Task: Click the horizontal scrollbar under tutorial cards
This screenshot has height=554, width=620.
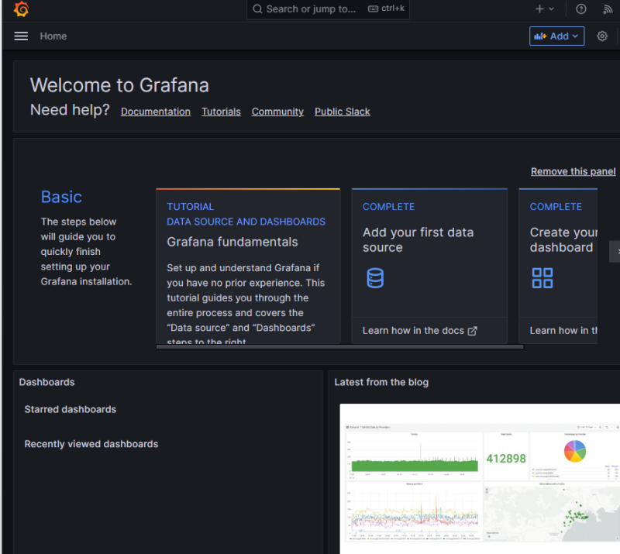Action: click(339, 346)
